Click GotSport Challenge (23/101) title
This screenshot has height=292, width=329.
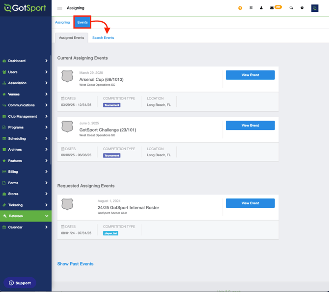click(x=108, y=130)
